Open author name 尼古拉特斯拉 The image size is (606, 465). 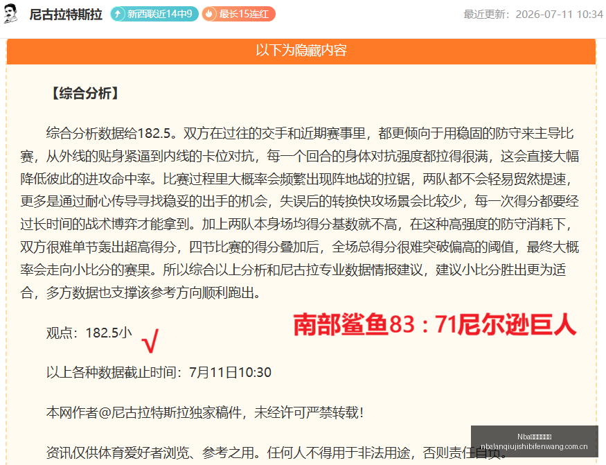pos(66,15)
